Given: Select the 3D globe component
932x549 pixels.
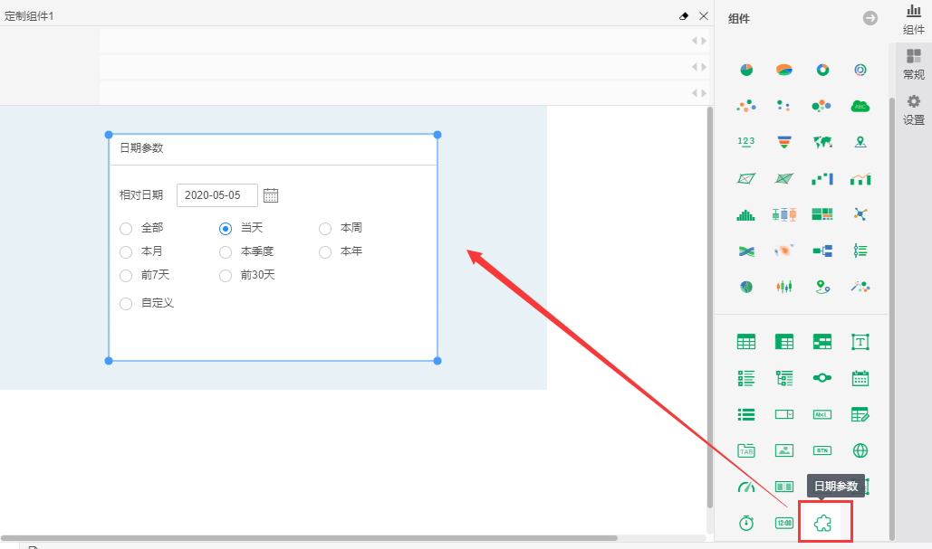Looking at the screenshot, I should pyautogui.click(x=746, y=288).
